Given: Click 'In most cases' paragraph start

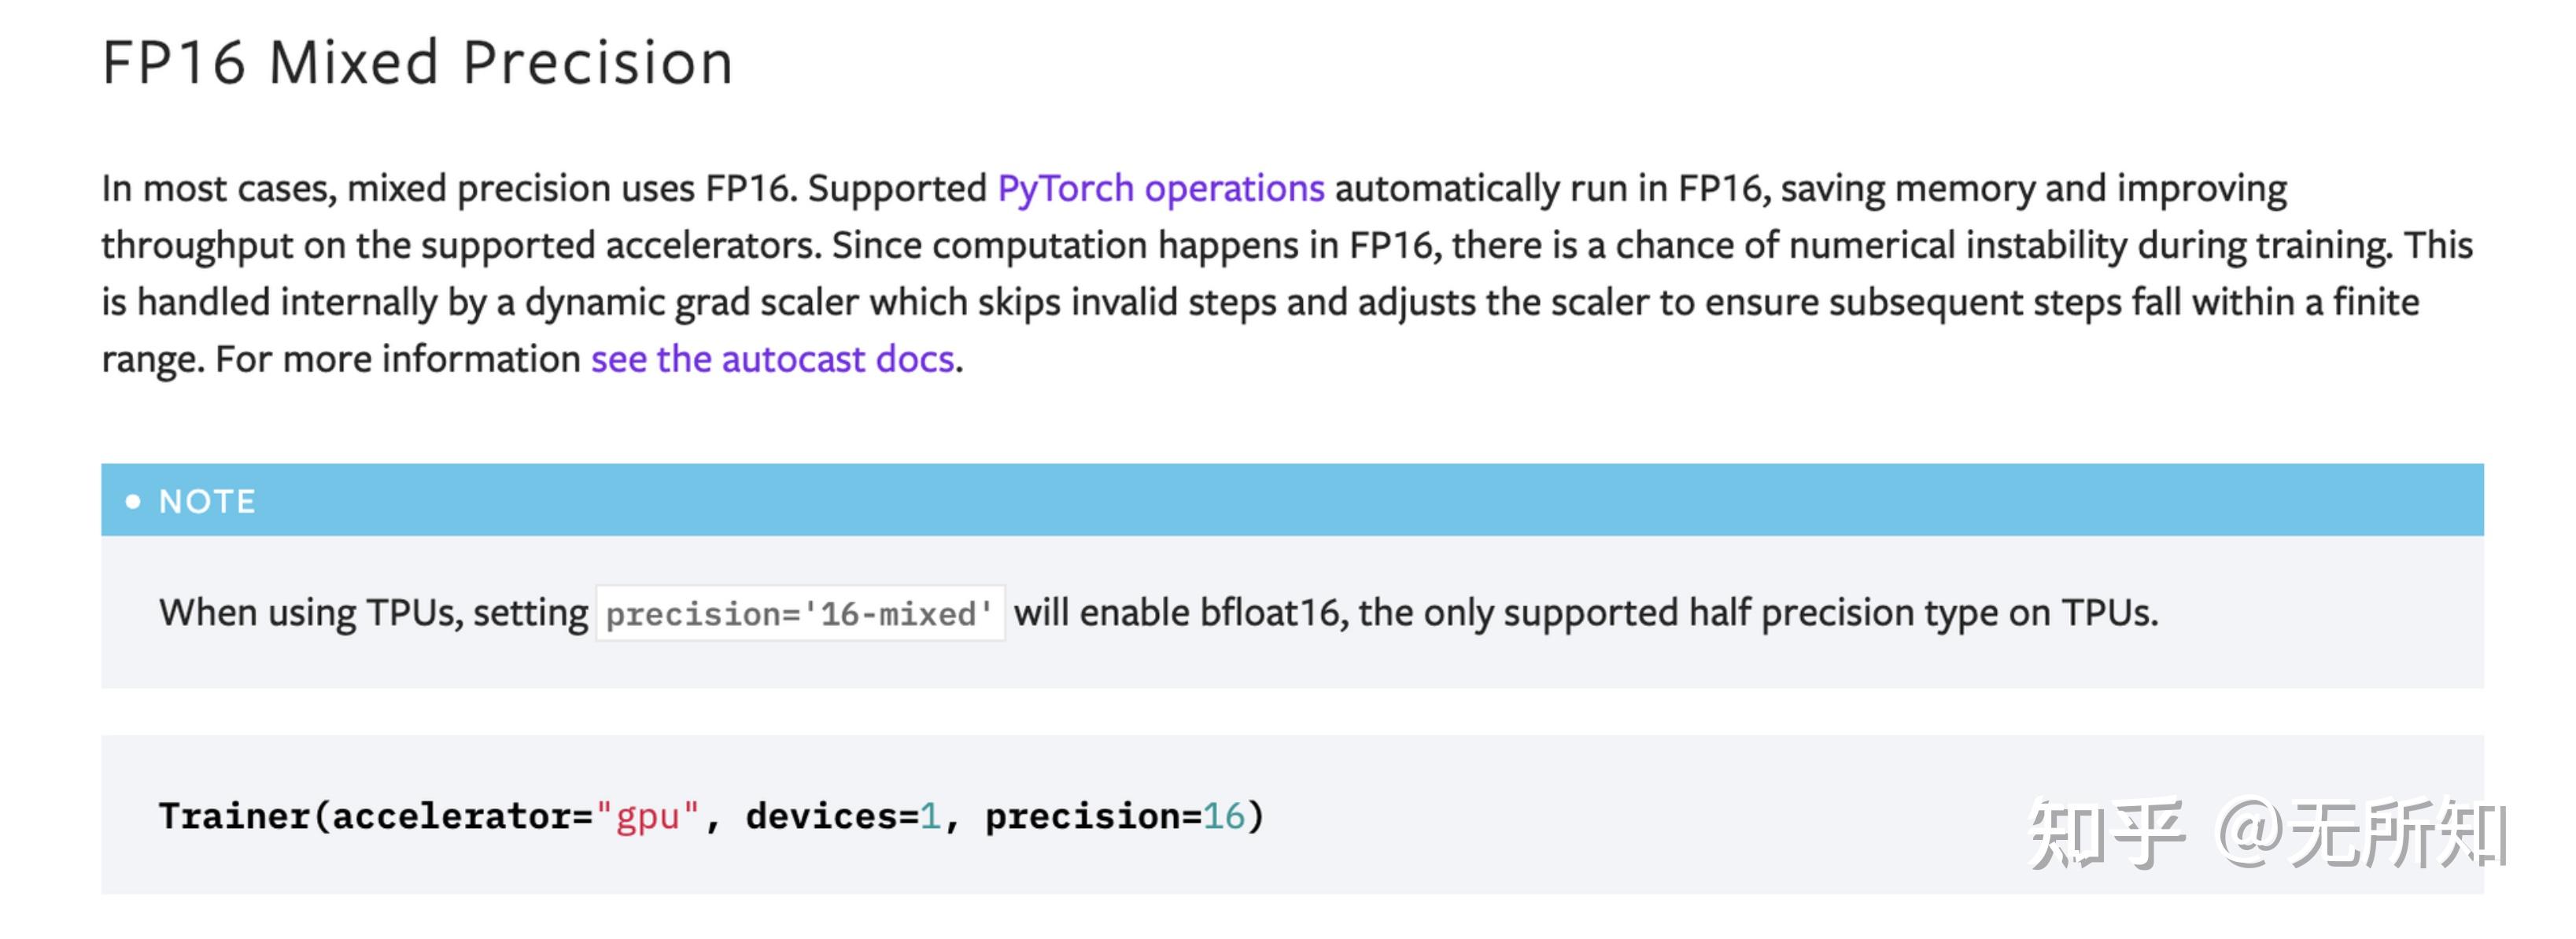Looking at the screenshot, I should (218, 189).
